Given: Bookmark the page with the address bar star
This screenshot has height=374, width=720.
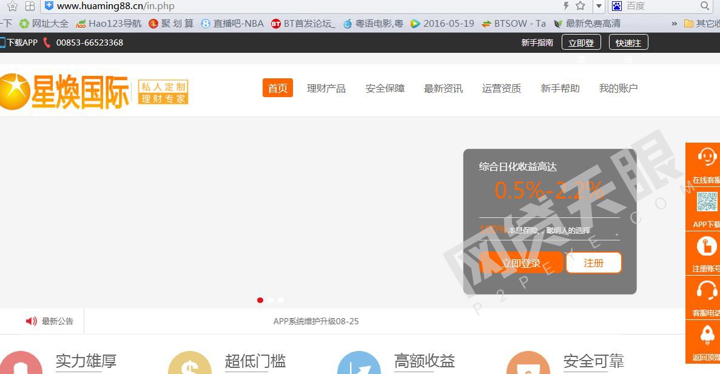Looking at the screenshot, I should [580, 6].
